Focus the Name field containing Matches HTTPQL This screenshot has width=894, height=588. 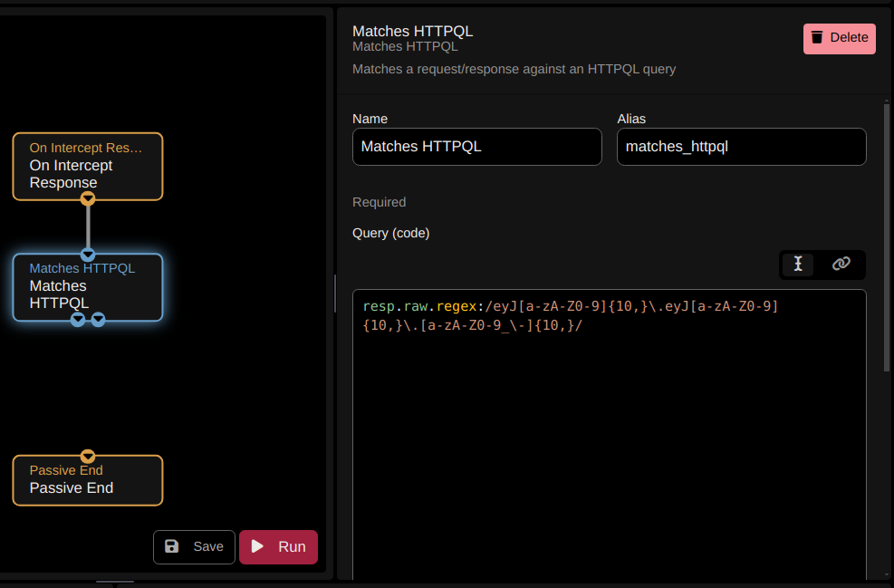[x=477, y=147]
